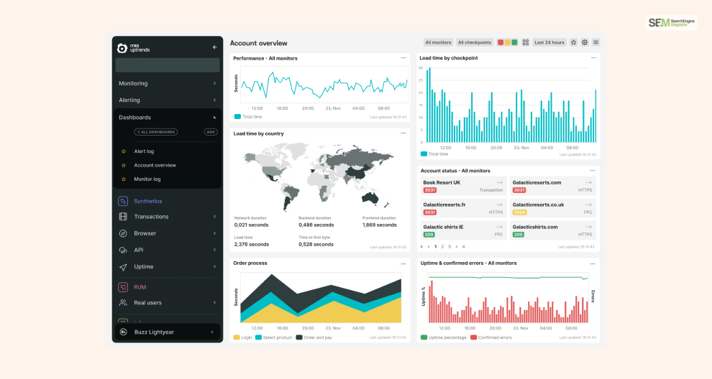Image resolution: width=712 pixels, height=379 pixels.
Task: Open the Alert log dashboard
Action: pos(144,151)
